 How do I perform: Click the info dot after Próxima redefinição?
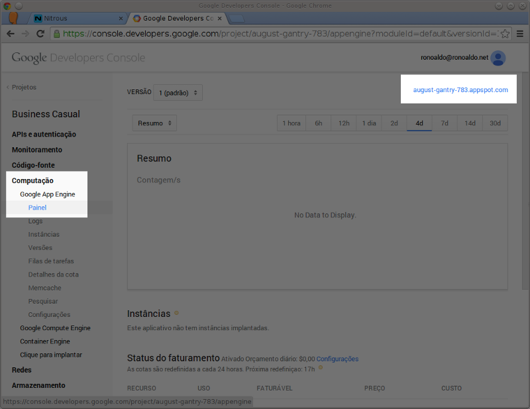[x=321, y=367]
